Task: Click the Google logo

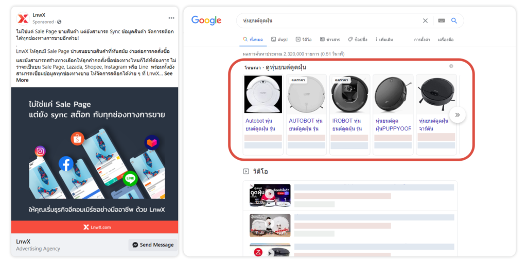Action: tap(206, 21)
